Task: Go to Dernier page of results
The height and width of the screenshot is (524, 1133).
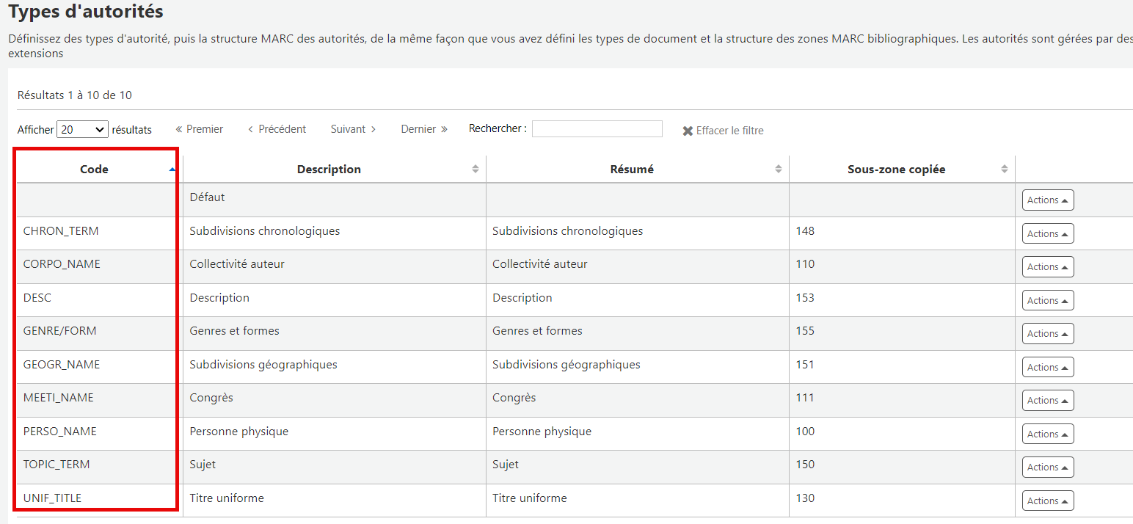Action: pyautogui.click(x=424, y=129)
